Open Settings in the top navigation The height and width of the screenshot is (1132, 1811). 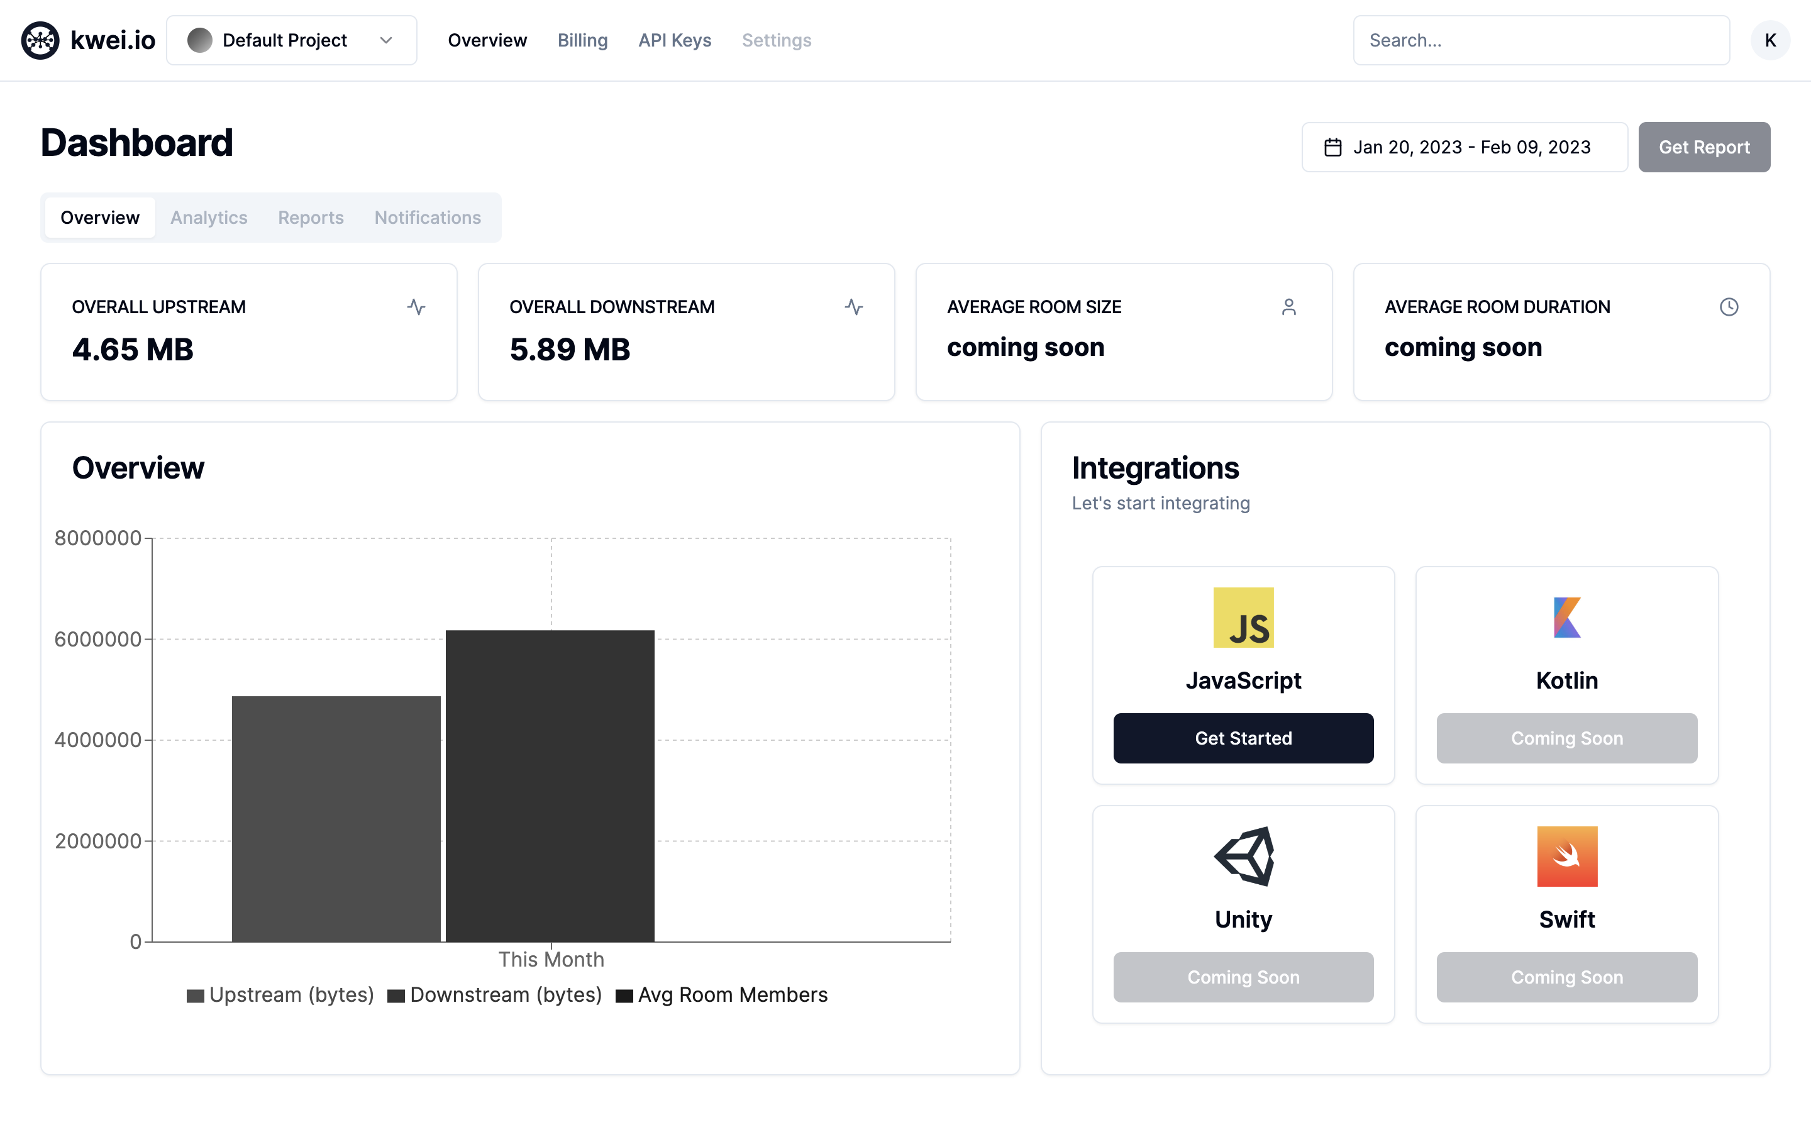click(x=776, y=40)
